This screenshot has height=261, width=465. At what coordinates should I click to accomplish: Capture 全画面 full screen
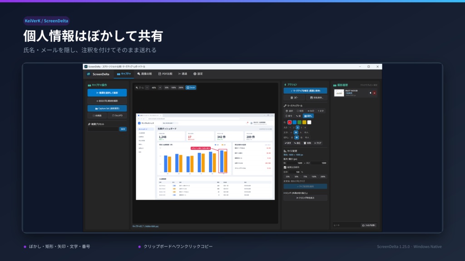click(x=97, y=116)
